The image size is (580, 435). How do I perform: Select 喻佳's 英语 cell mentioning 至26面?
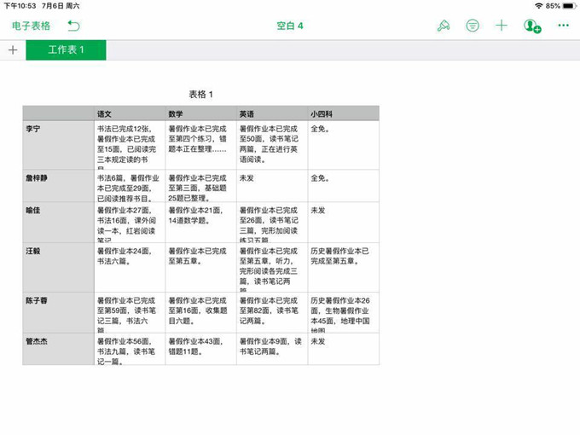pos(272,223)
